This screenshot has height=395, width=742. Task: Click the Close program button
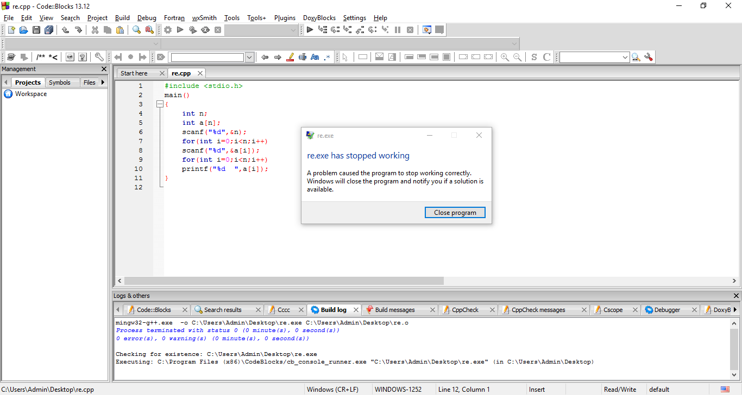(455, 213)
